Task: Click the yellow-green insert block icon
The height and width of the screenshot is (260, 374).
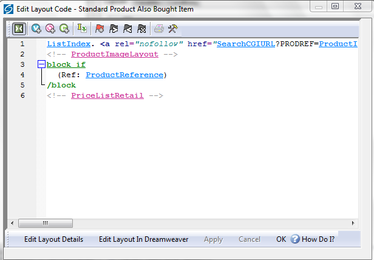Action: tap(82, 28)
